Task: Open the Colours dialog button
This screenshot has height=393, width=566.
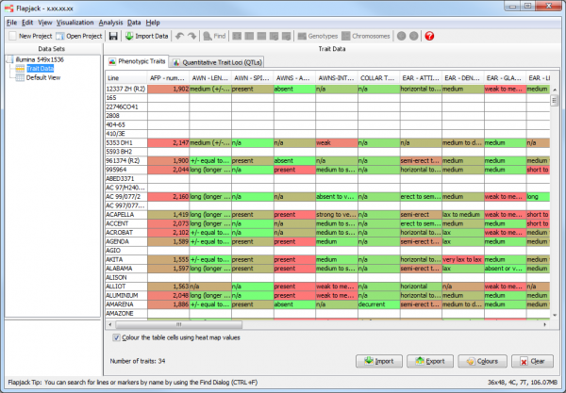Action: 482,361
